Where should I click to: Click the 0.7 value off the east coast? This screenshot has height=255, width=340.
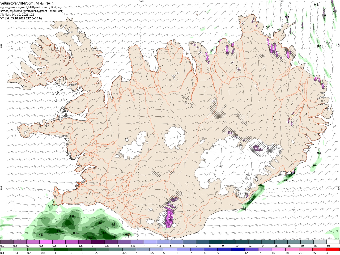(x=314, y=165)
